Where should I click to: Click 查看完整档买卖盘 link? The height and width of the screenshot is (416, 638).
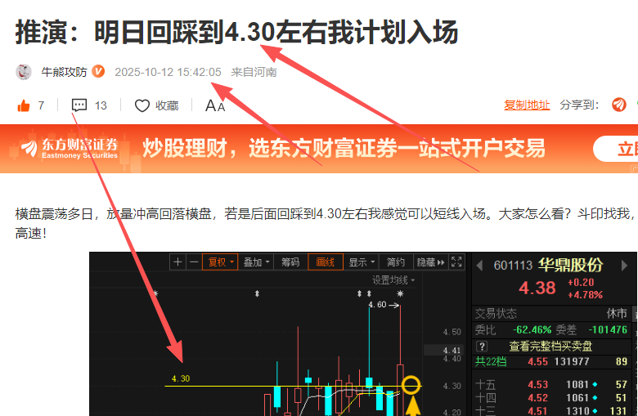(x=550, y=347)
